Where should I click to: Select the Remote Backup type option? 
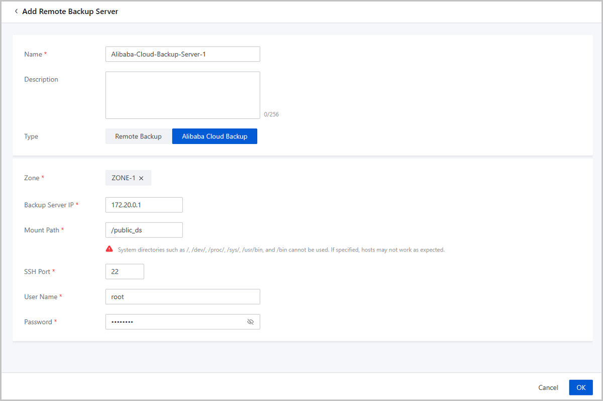point(138,136)
